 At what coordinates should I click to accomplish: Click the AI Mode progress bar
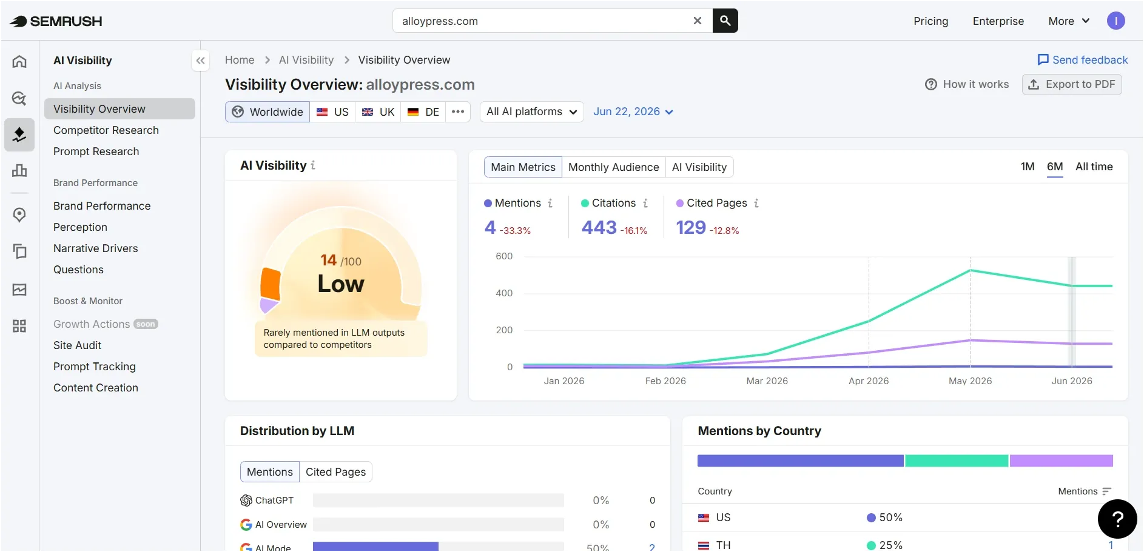pyautogui.click(x=439, y=547)
